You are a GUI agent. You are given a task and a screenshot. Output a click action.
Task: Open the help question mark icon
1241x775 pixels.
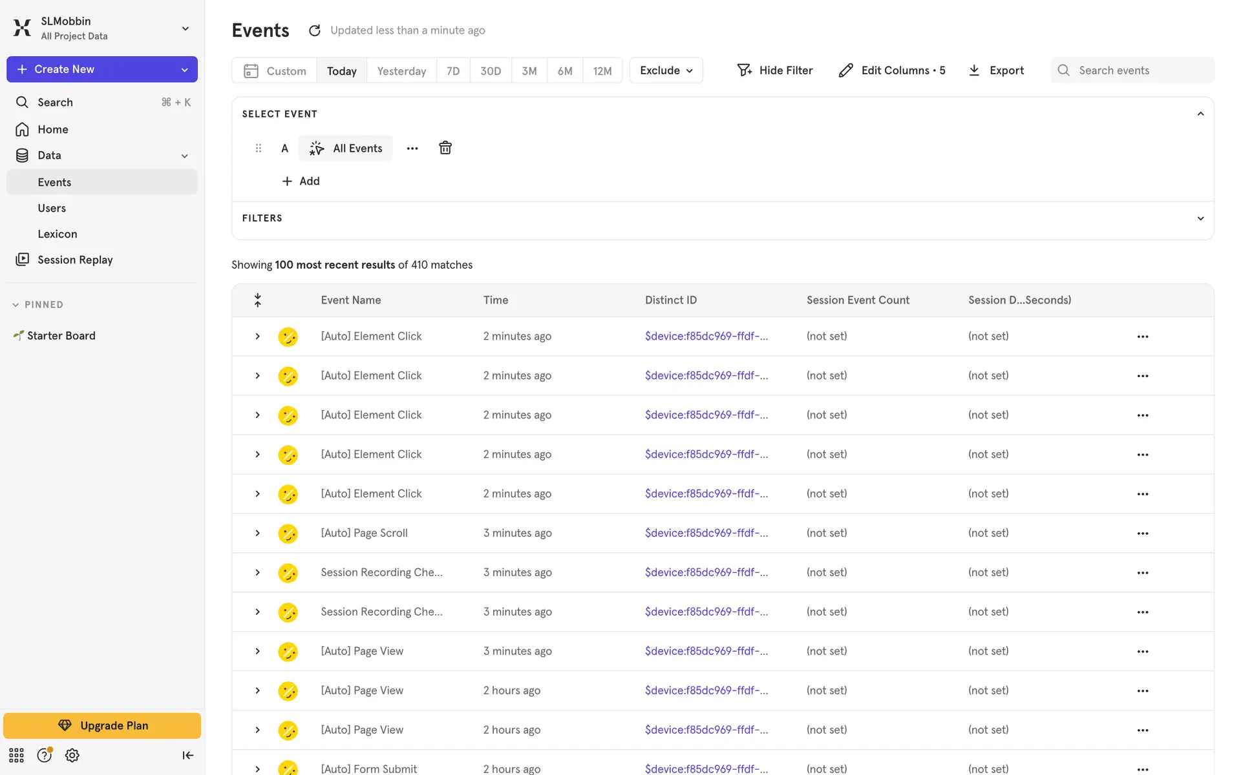pos(44,755)
